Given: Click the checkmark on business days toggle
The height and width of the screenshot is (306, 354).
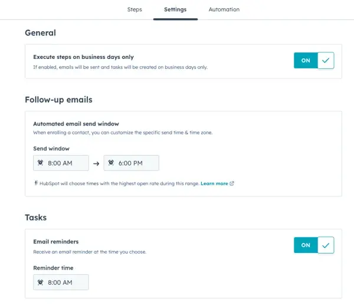Looking at the screenshot, I should click(x=326, y=60).
